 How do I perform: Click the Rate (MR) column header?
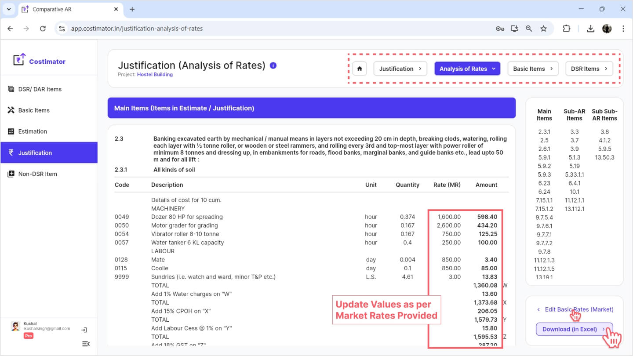pyautogui.click(x=447, y=185)
